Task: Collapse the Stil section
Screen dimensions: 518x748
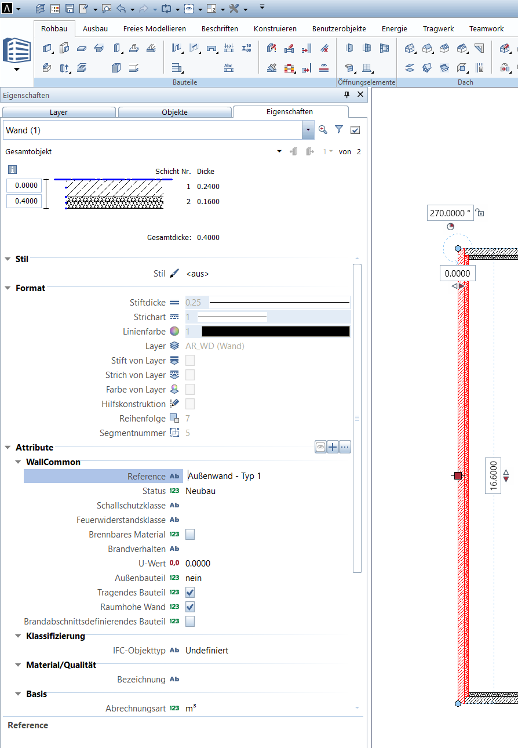Action: click(8, 259)
